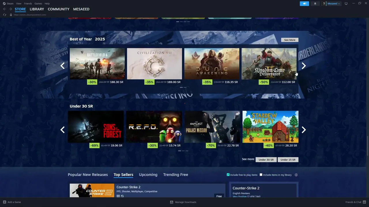Open the View menu
Viewport: 369px width, 207px height.
(19, 3)
